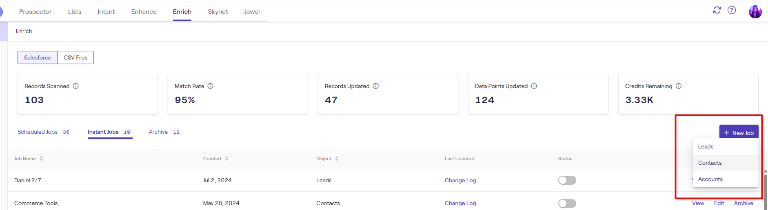Click Credits Remaining info icon
The image size is (768, 210).
[679, 86]
